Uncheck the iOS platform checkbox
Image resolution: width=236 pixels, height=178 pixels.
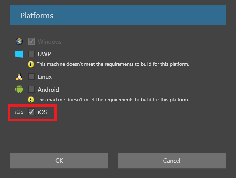[x=31, y=112]
